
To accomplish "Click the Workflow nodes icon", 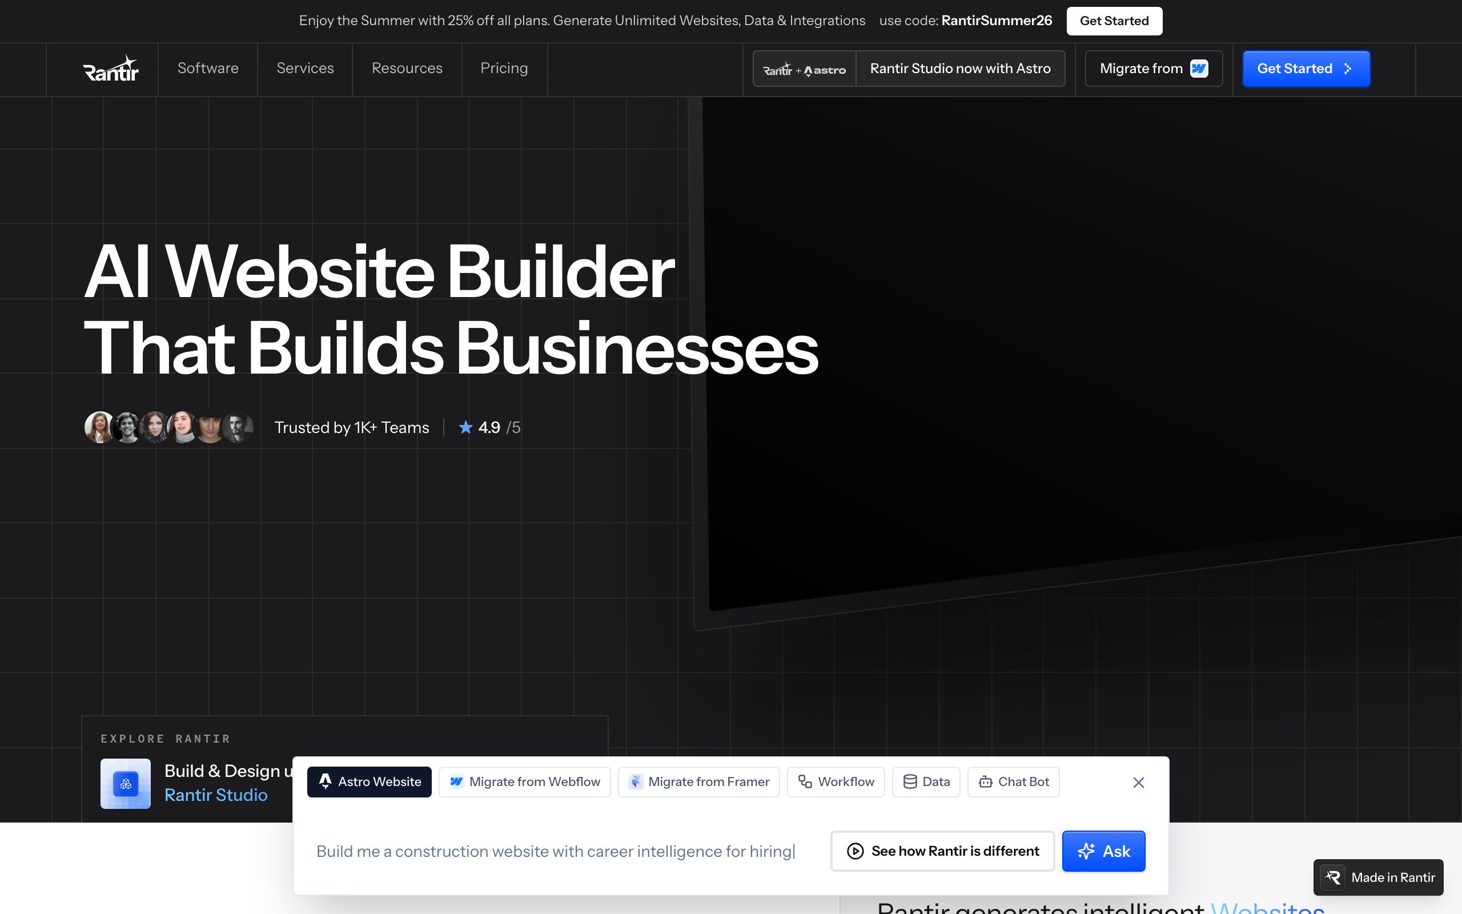I will point(805,781).
